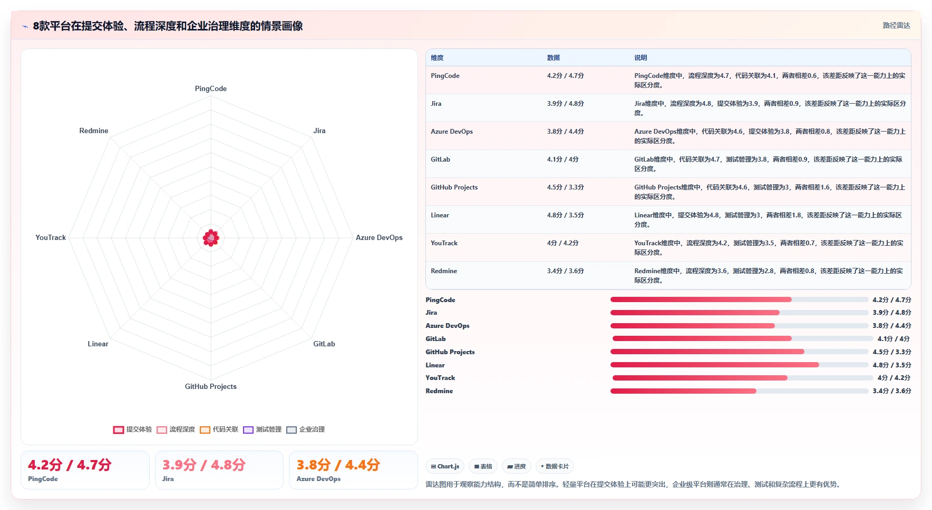The height and width of the screenshot is (510, 932).
Task: Click the icon beside the panel title
Action: tap(25, 26)
